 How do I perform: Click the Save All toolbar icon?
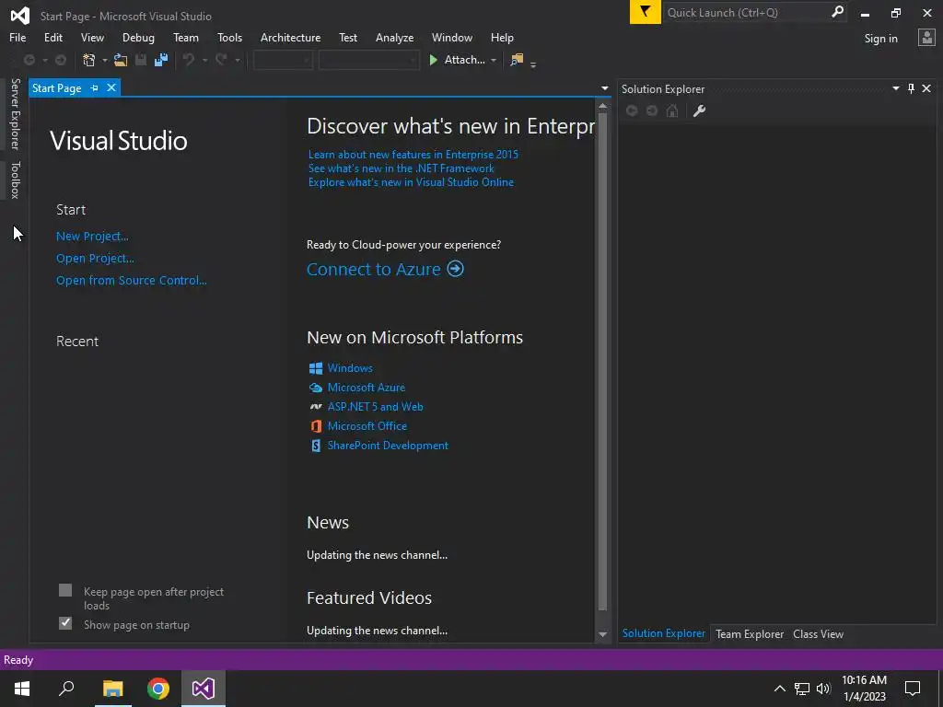point(160,60)
